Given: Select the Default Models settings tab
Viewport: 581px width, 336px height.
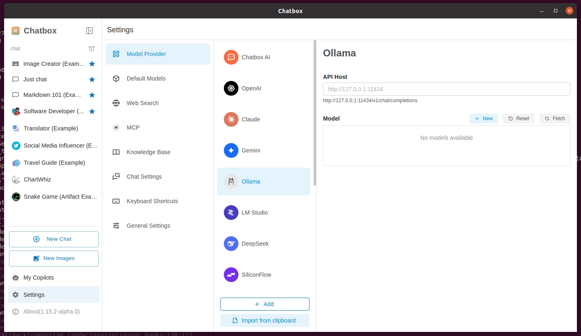Looking at the screenshot, I should pos(158,78).
